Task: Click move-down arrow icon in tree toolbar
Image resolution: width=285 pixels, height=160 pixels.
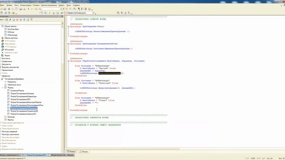Action: point(24,20)
